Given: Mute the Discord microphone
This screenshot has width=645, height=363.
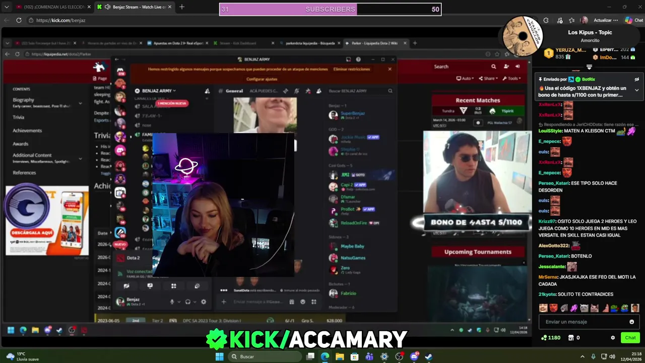Looking at the screenshot, I should 172,301.
